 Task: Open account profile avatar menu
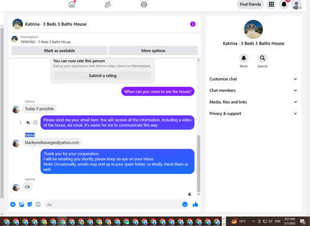click(296, 5)
